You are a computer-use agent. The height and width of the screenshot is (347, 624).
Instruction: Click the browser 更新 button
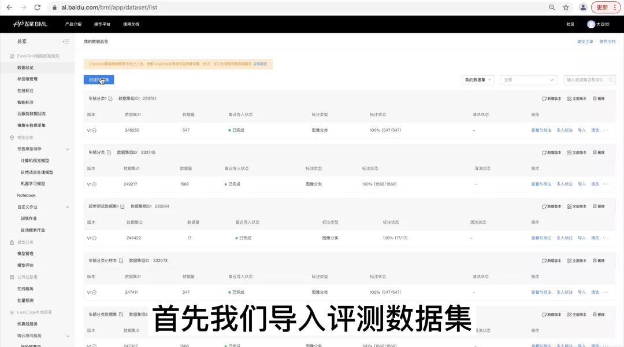click(606, 7)
